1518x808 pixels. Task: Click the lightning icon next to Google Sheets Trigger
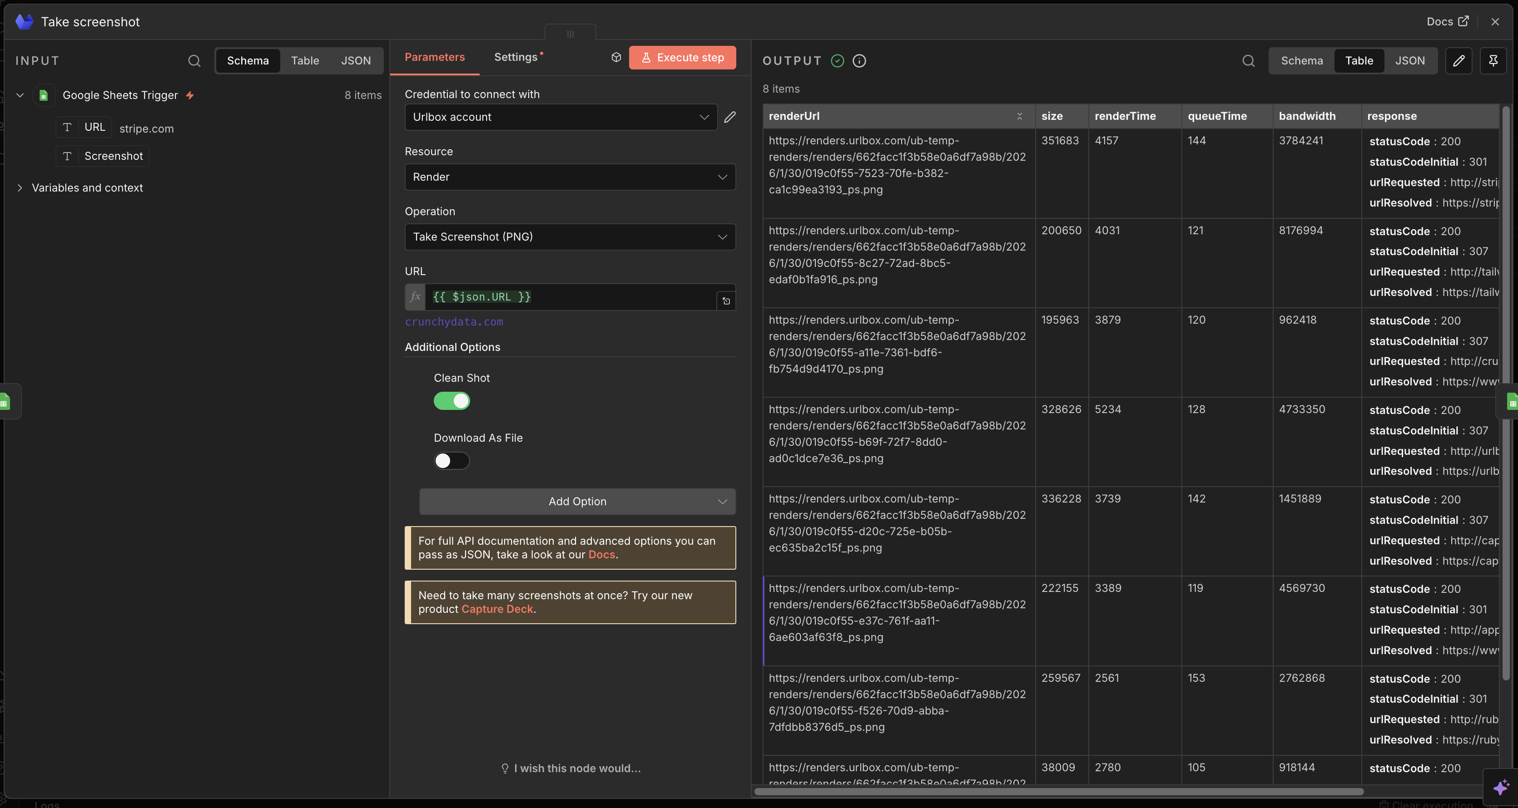coord(190,95)
